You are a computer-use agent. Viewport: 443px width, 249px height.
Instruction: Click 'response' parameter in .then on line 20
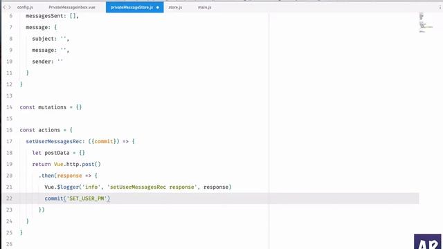[x=69, y=176]
